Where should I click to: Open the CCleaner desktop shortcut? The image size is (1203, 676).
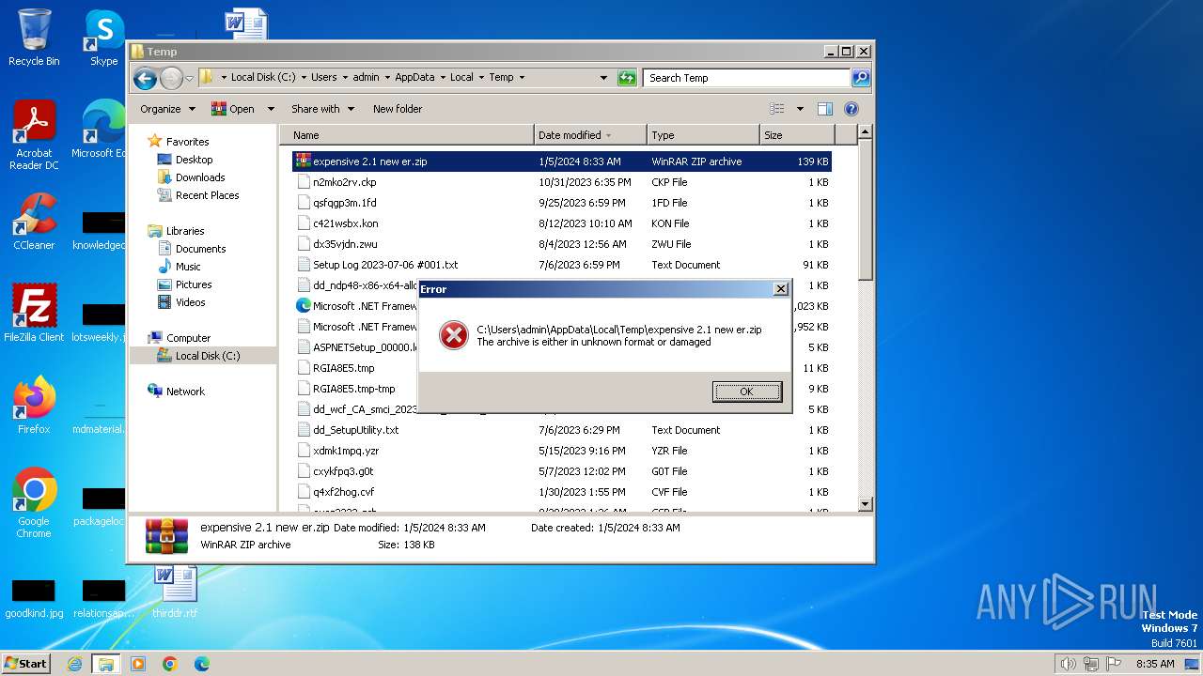coord(34,223)
